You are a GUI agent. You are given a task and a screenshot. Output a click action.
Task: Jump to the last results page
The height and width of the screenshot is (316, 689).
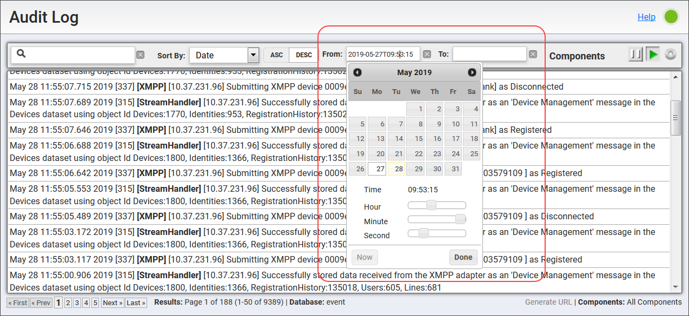point(136,302)
